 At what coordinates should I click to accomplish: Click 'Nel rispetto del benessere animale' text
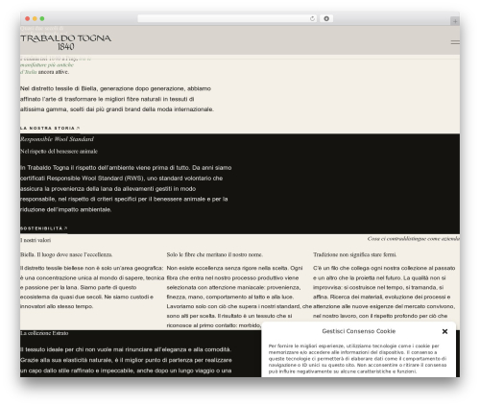pos(59,152)
